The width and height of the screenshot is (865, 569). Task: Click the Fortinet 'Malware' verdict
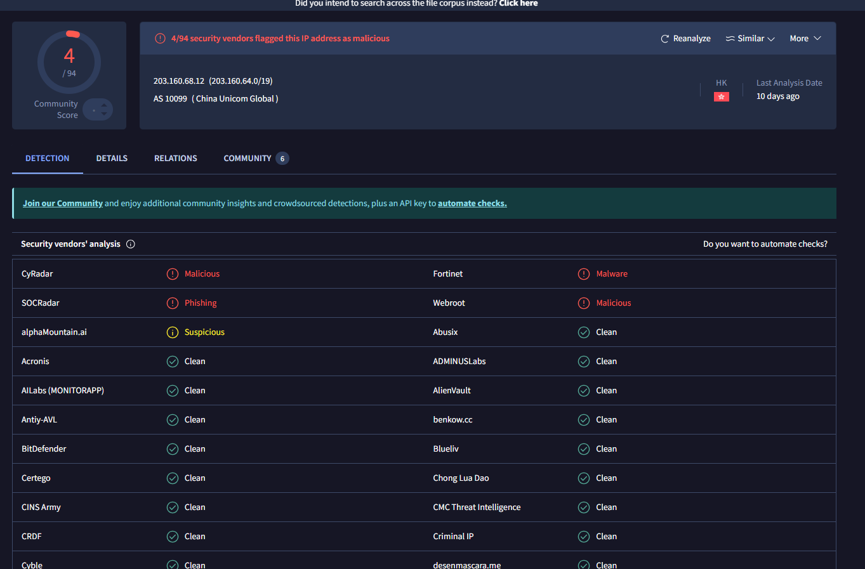pos(612,274)
